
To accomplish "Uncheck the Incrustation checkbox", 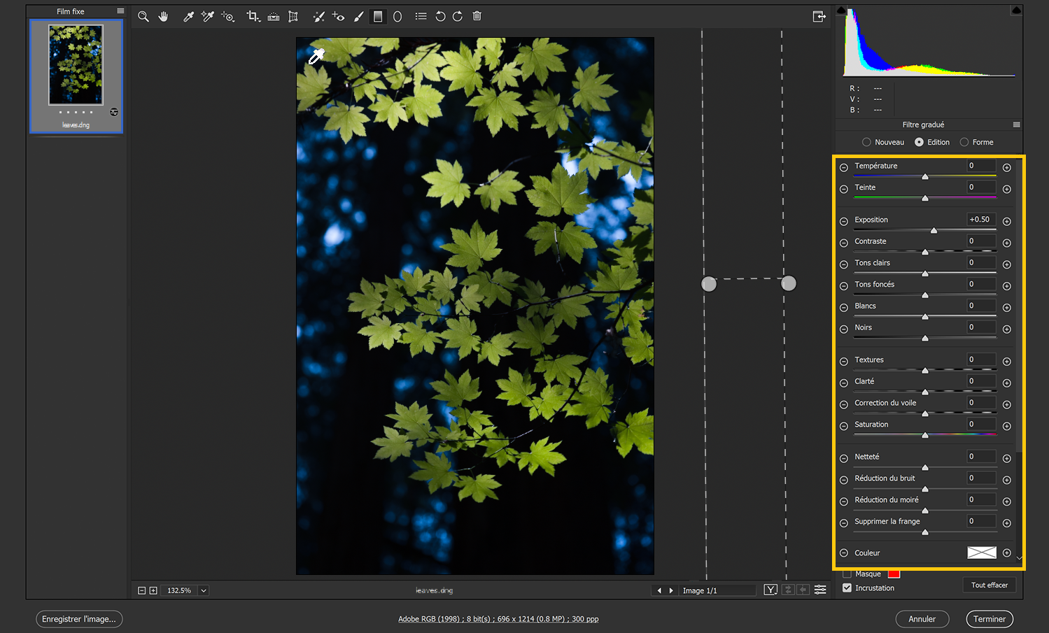I will pyautogui.click(x=847, y=588).
